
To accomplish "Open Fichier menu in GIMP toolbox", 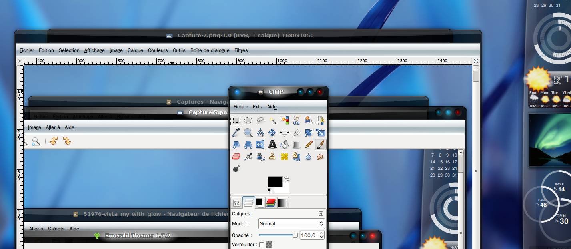I will click(x=241, y=107).
